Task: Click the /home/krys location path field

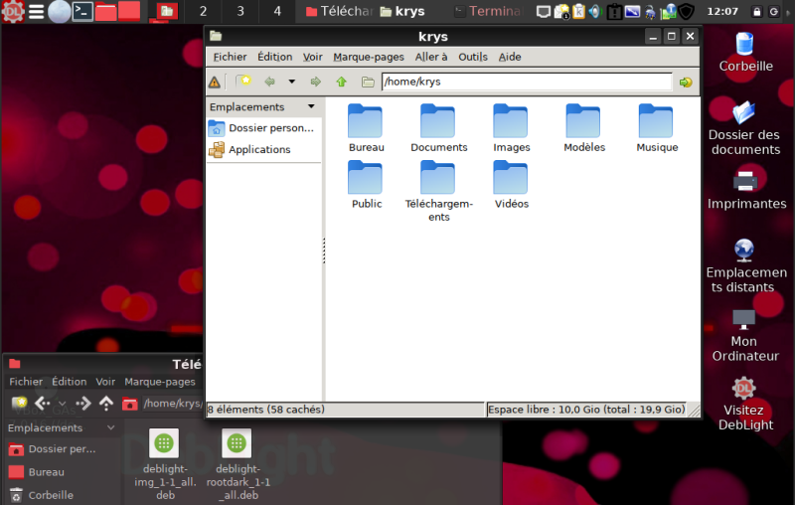Action: (527, 83)
